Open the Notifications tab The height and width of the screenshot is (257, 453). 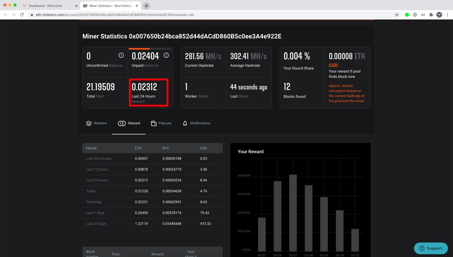(x=196, y=123)
